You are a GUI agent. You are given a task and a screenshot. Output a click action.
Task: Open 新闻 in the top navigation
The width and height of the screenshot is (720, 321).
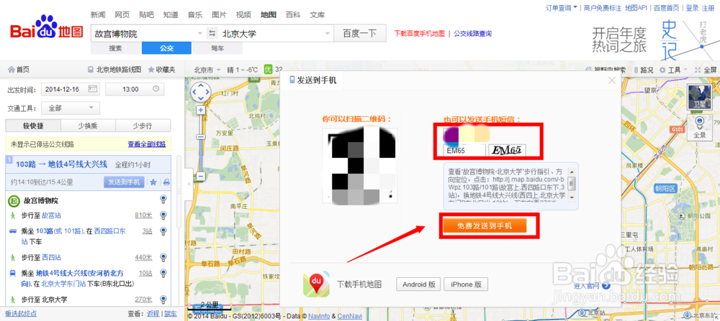pyautogui.click(x=97, y=14)
